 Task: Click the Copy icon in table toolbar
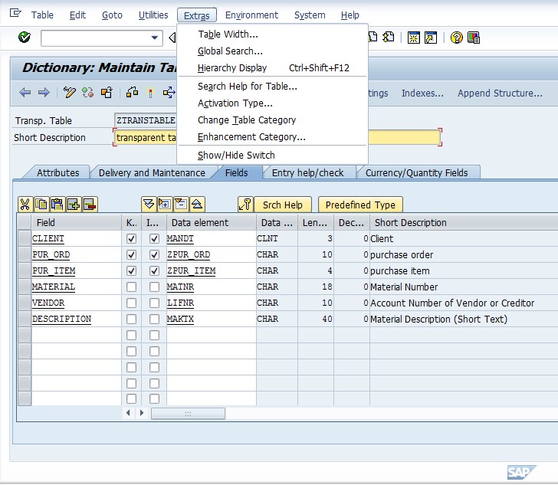(x=41, y=205)
